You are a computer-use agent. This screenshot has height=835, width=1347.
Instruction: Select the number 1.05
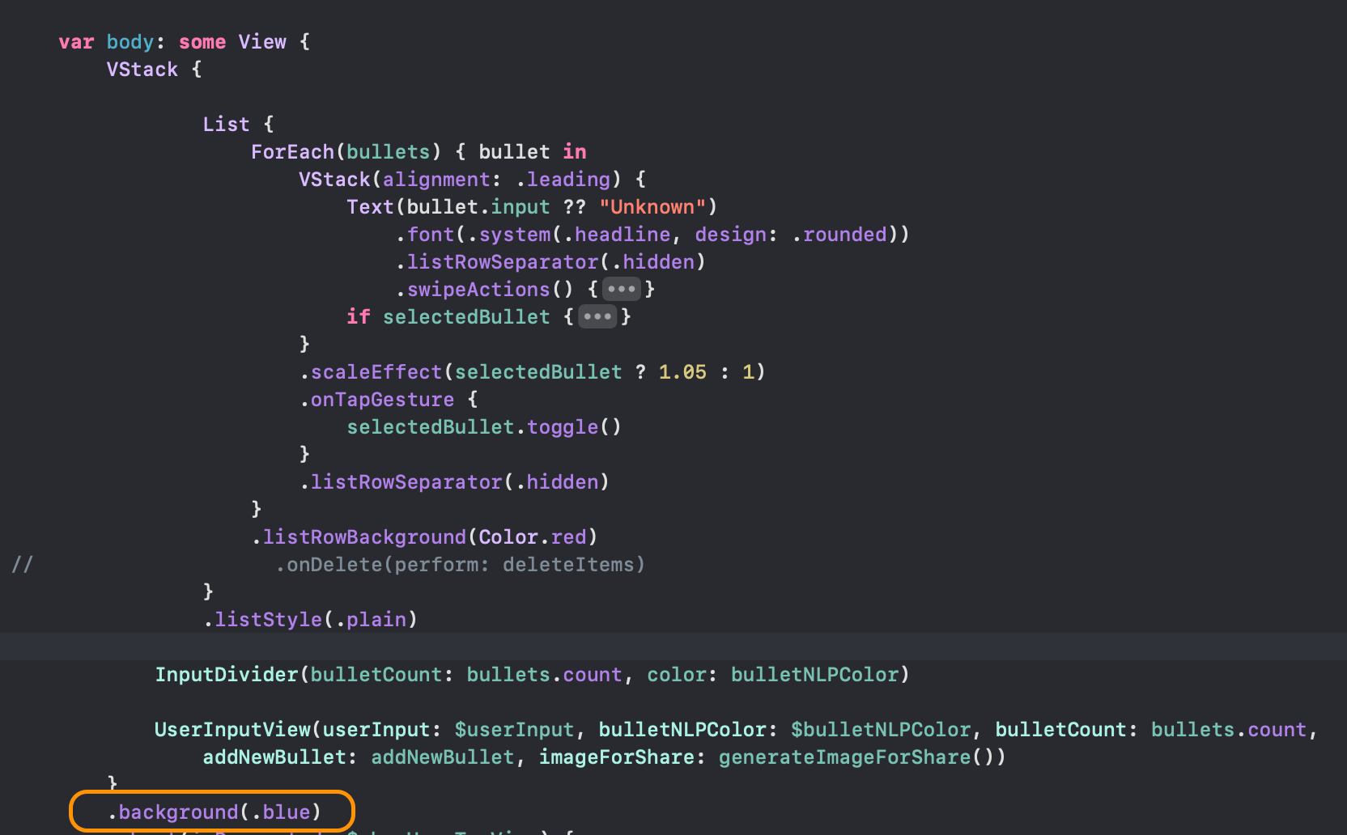click(682, 372)
